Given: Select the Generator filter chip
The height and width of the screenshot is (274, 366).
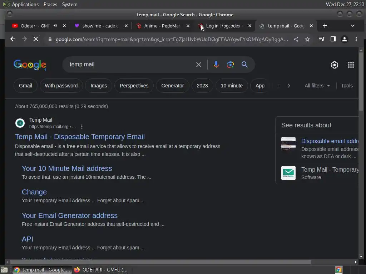Looking at the screenshot, I should coord(173,86).
